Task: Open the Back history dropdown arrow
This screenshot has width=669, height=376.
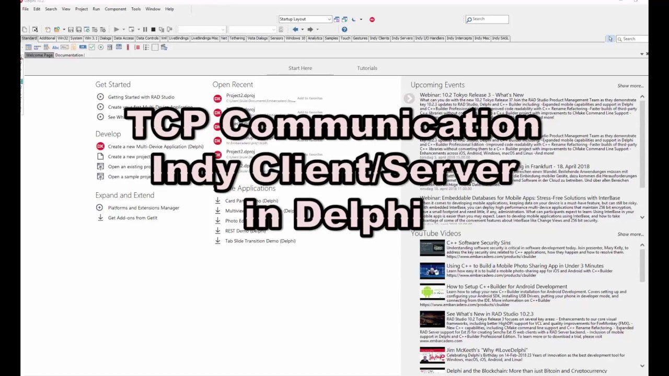Action: coord(302,29)
